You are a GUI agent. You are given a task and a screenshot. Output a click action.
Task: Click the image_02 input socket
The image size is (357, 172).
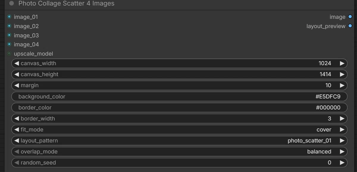[x=9, y=26]
